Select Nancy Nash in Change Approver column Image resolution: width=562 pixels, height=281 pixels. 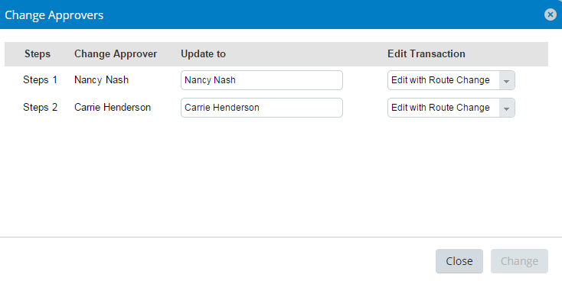(101, 79)
